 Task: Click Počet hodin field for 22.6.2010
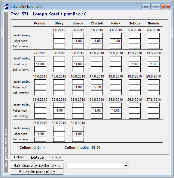pyautogui.click(x=59, y=110)
